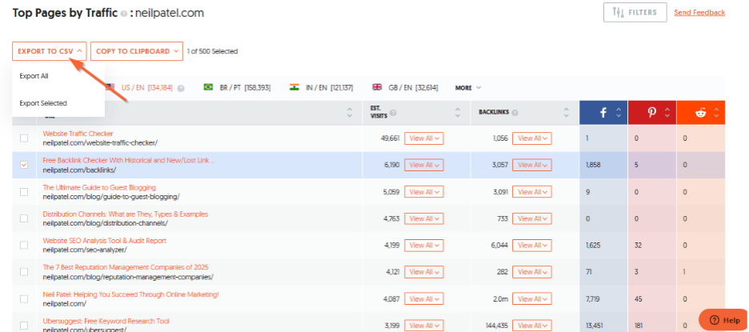Open the Copy to Clipboard dropdown
The width and height of the screenshot is (749, 332).
(x=137, y=51)
